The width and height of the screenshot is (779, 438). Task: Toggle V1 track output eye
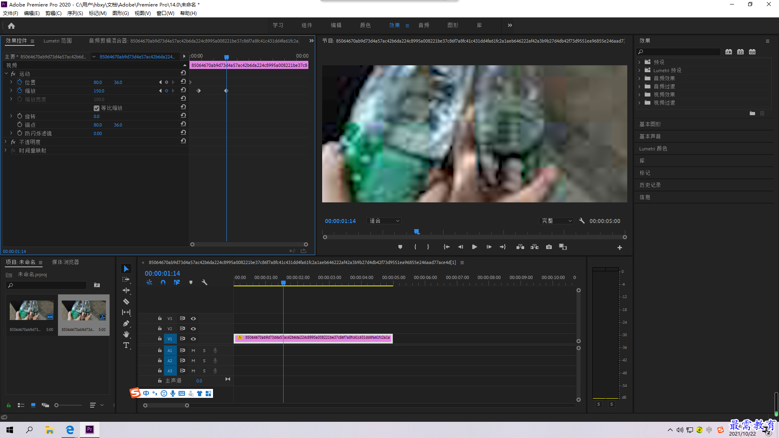click(x=193, y=339)
